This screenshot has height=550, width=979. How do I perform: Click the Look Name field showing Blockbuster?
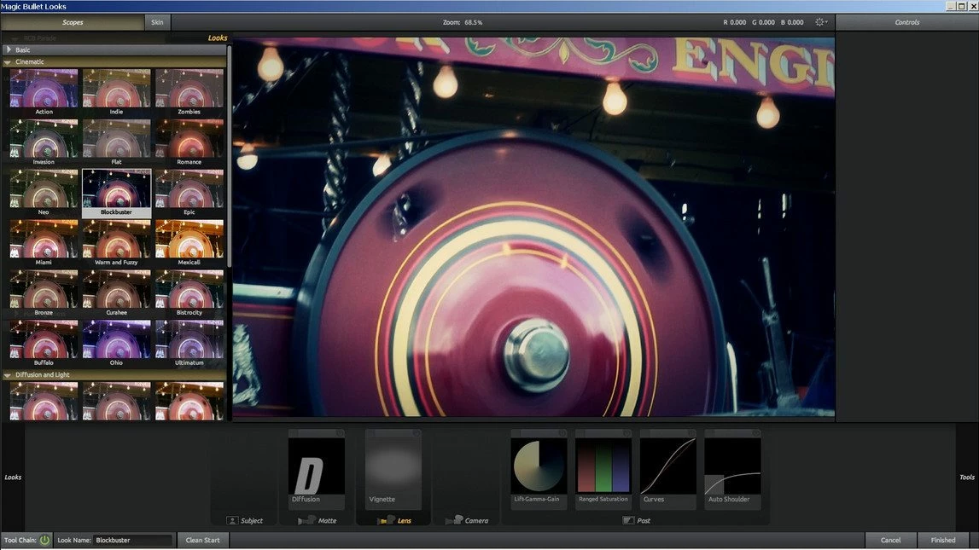[133, 540]
